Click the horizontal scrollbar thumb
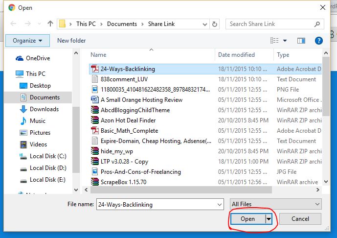This screenshot has width=337, height=238. pos(181,190)
